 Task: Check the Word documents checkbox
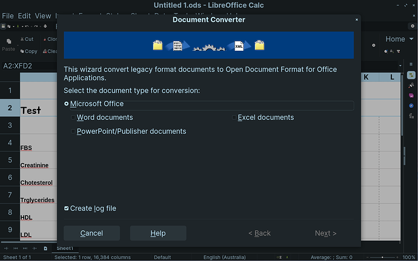pyautogui.click(x=73, y=117)
